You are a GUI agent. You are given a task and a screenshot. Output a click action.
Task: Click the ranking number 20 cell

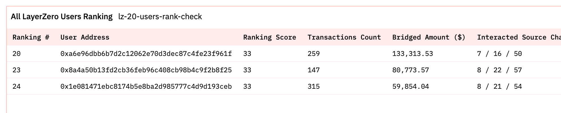(x=16, y=54)
